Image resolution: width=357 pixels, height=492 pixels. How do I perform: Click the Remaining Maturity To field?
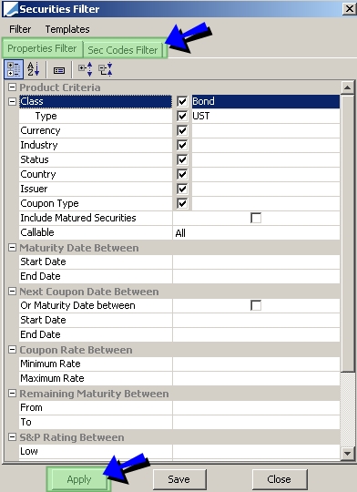tap(256, 423)
